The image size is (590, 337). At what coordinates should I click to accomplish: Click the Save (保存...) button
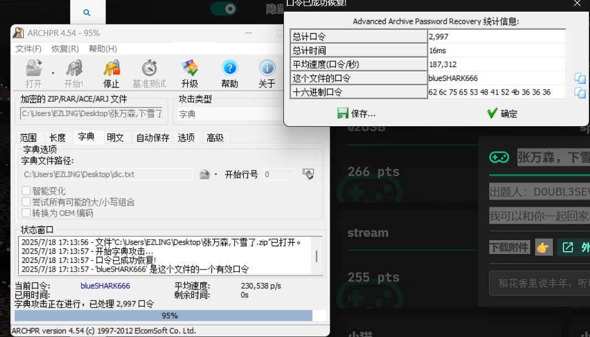(x=356, y=113)
